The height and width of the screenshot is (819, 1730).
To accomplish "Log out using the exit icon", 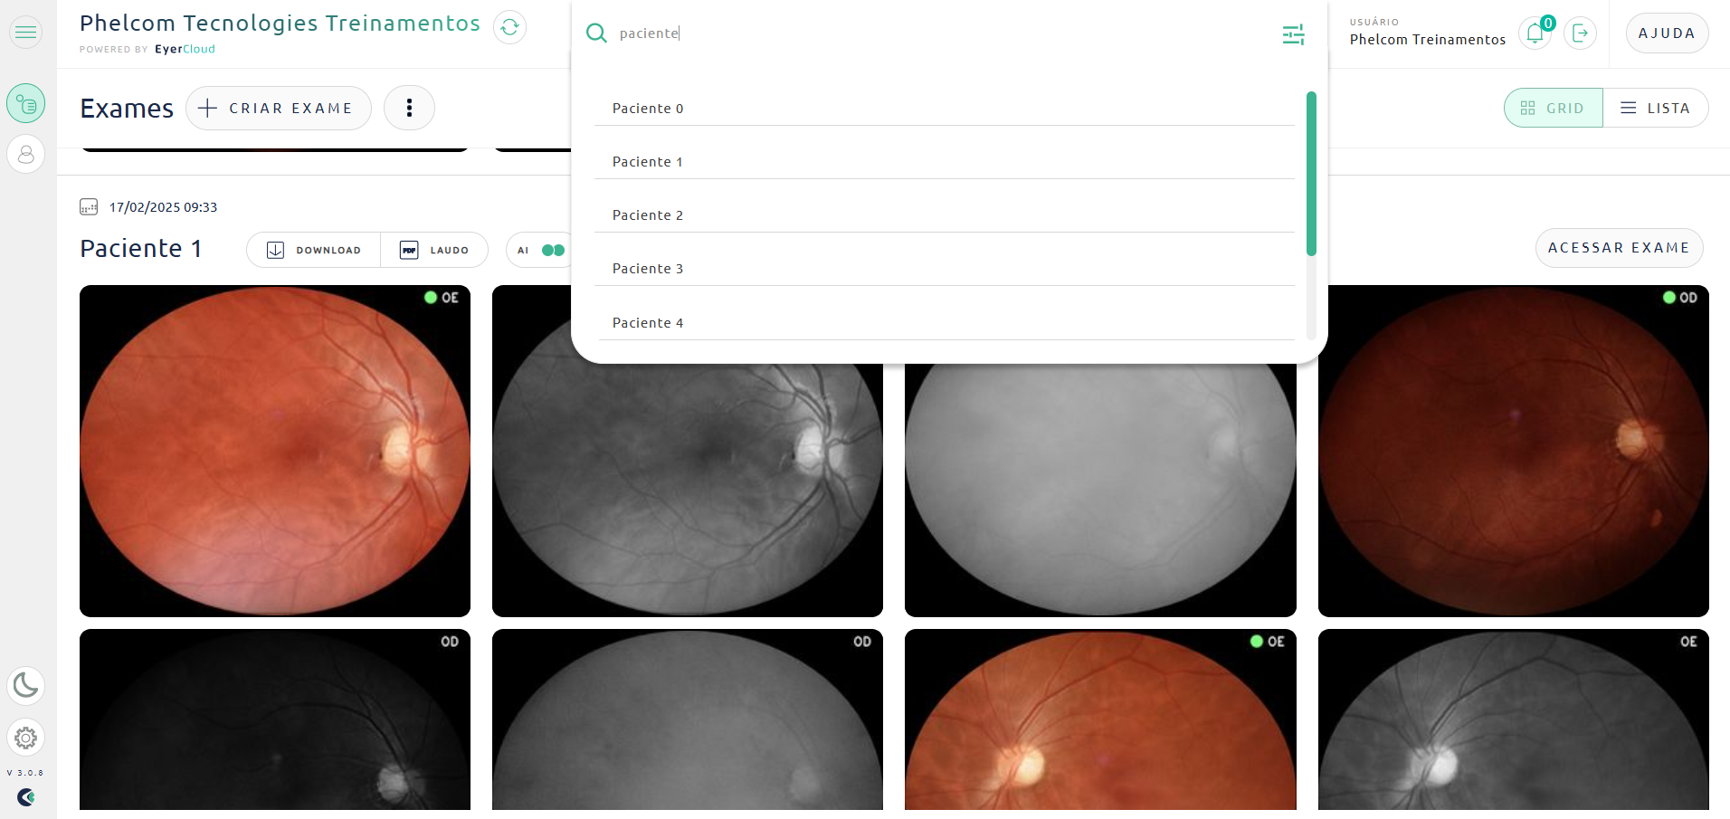I will 1580,33.
